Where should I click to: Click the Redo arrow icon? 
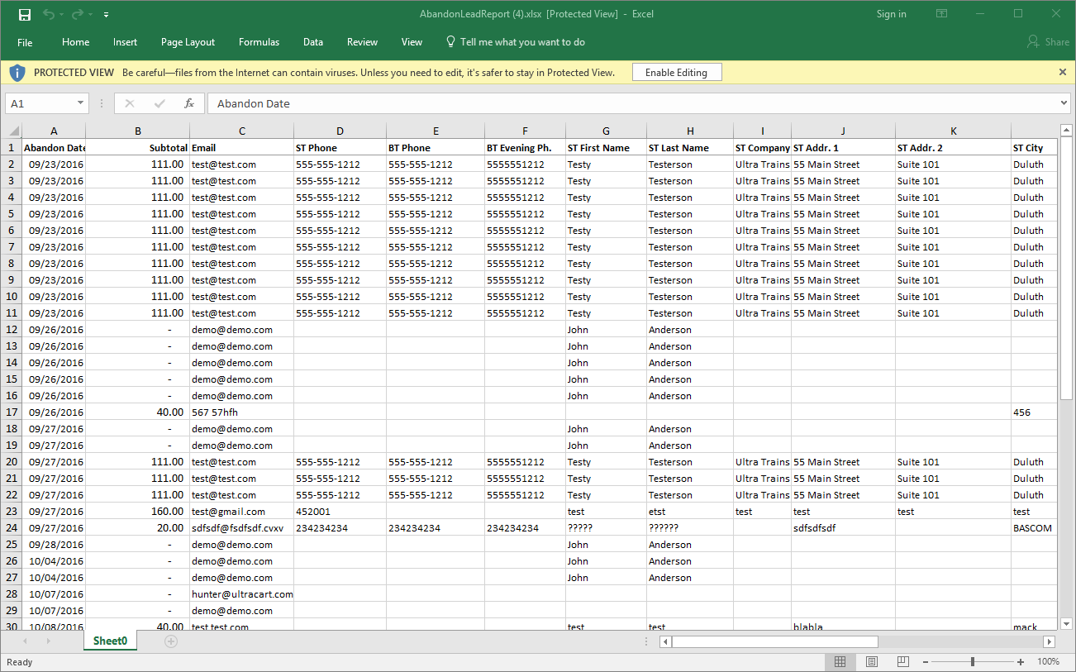(78, 14)
